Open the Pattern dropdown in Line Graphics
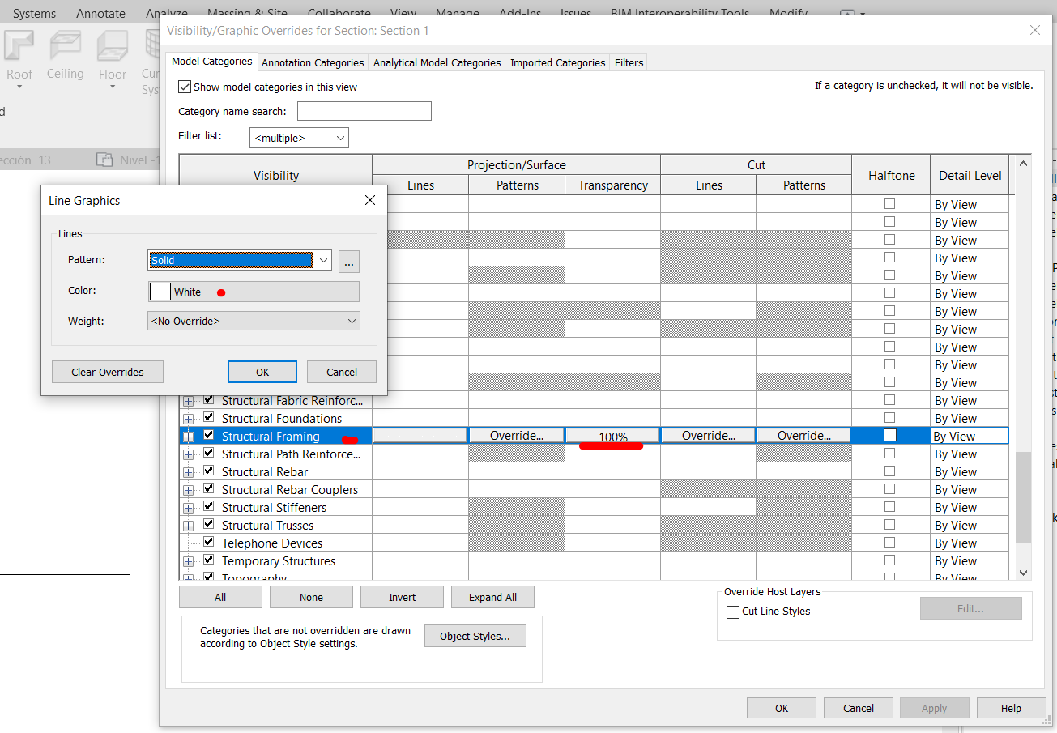 coord(323,261)
